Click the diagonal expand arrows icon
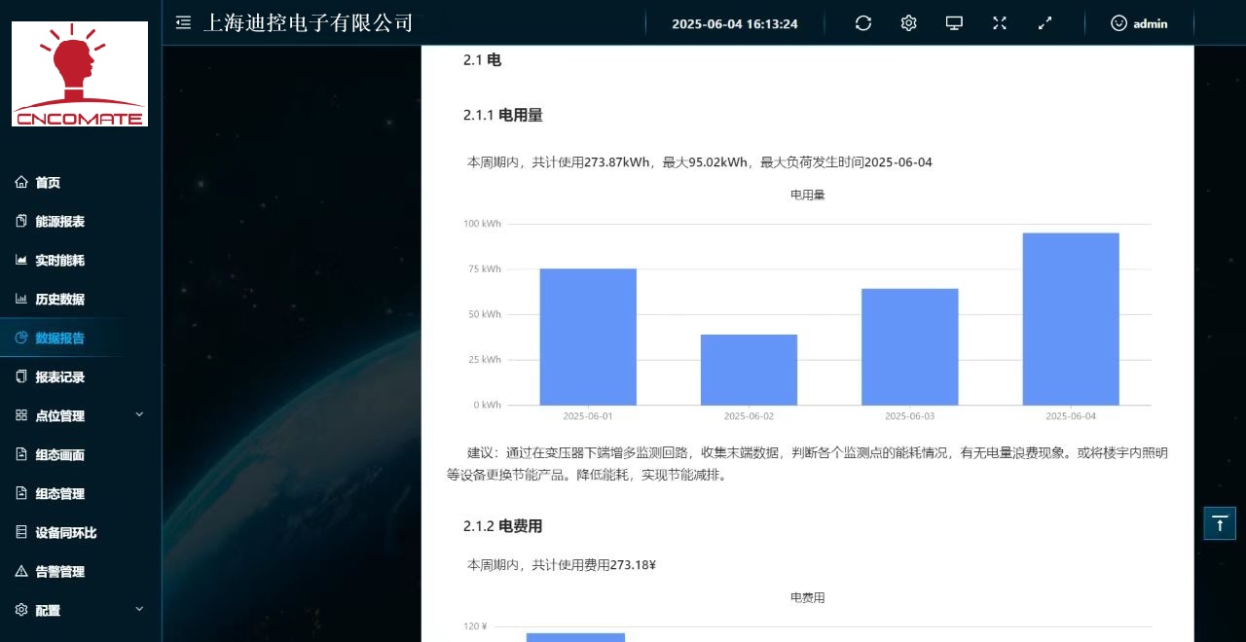The height and width of the screenshot is (642, 1246). [1045, 23]
